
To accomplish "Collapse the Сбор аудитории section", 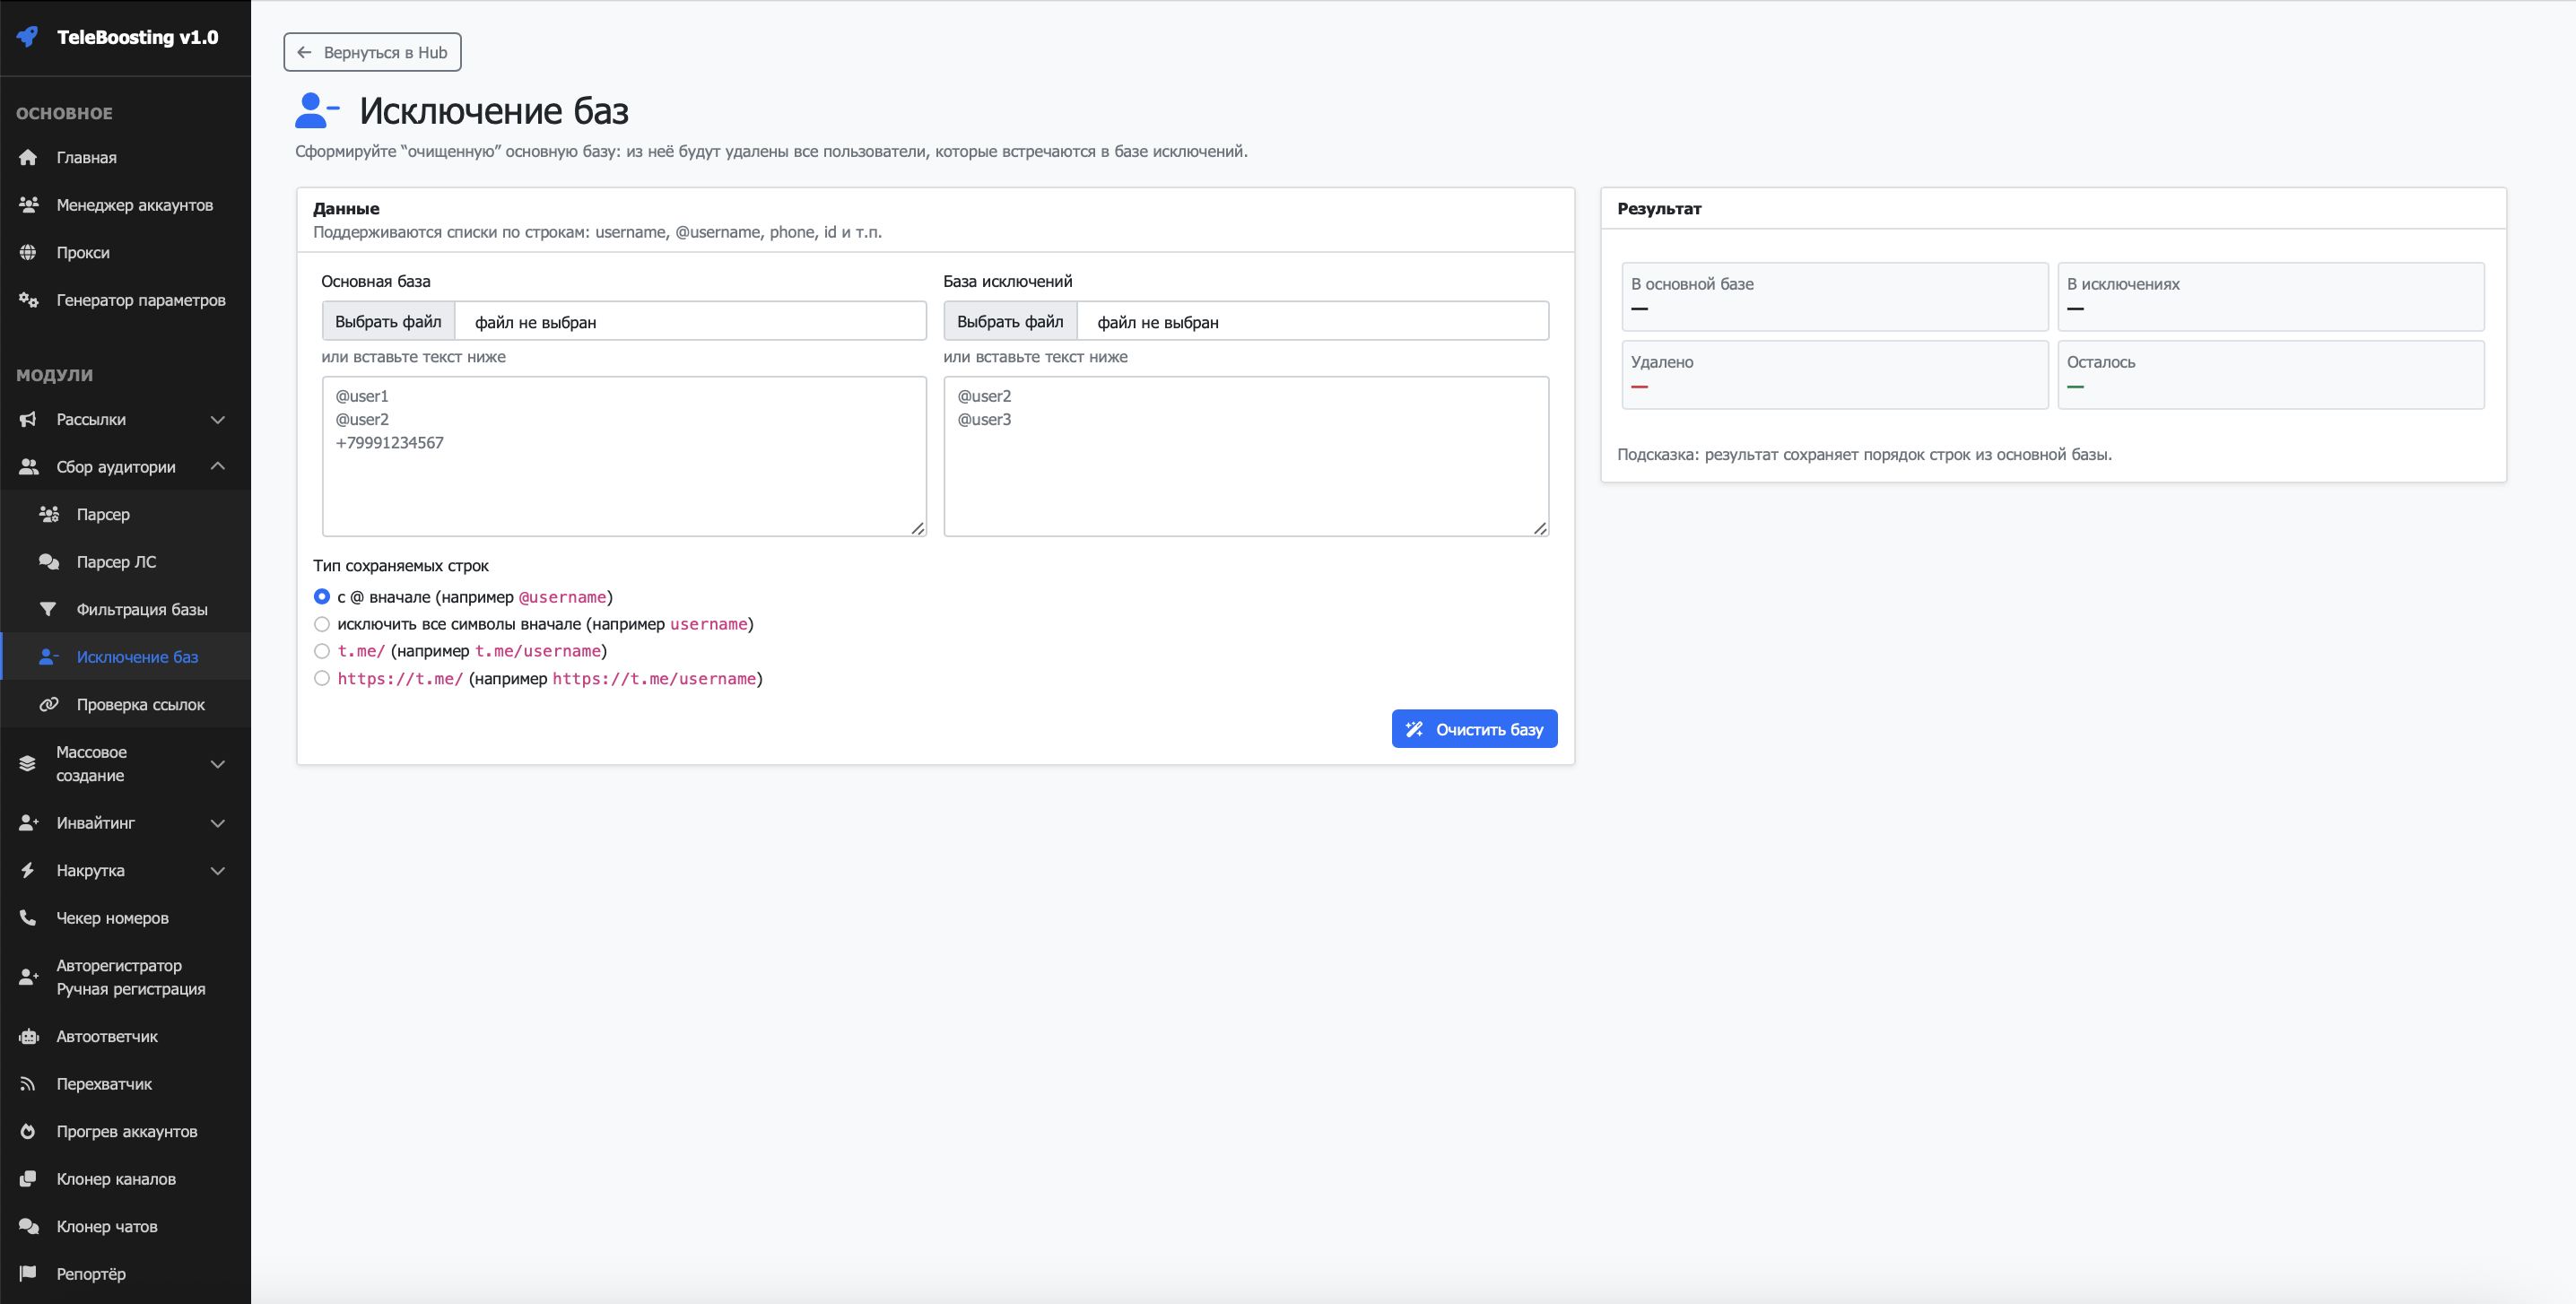I will pos(218,467).
